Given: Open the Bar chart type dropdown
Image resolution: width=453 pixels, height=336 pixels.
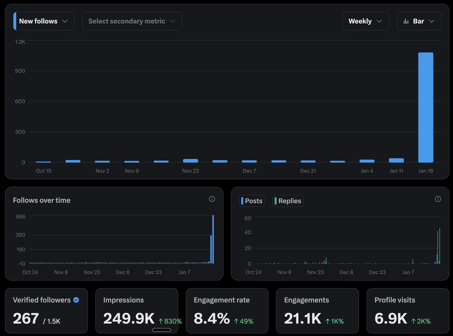Looking at the screenshot, I should (419, 21).
